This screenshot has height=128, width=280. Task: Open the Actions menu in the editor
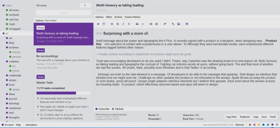click(x=119, y=17)
